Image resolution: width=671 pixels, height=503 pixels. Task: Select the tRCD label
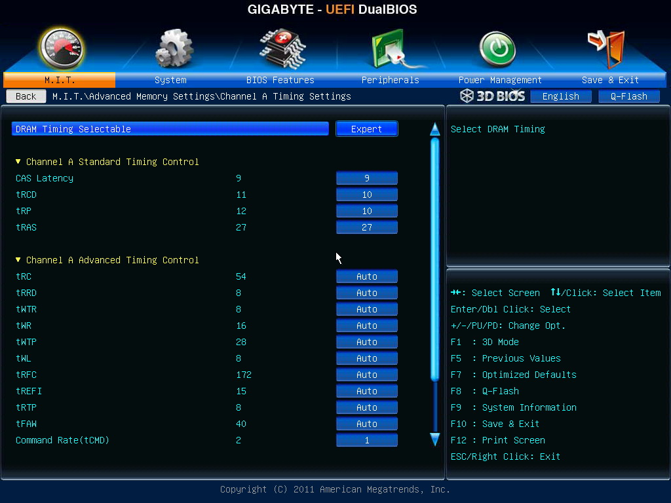pos(26,195)
